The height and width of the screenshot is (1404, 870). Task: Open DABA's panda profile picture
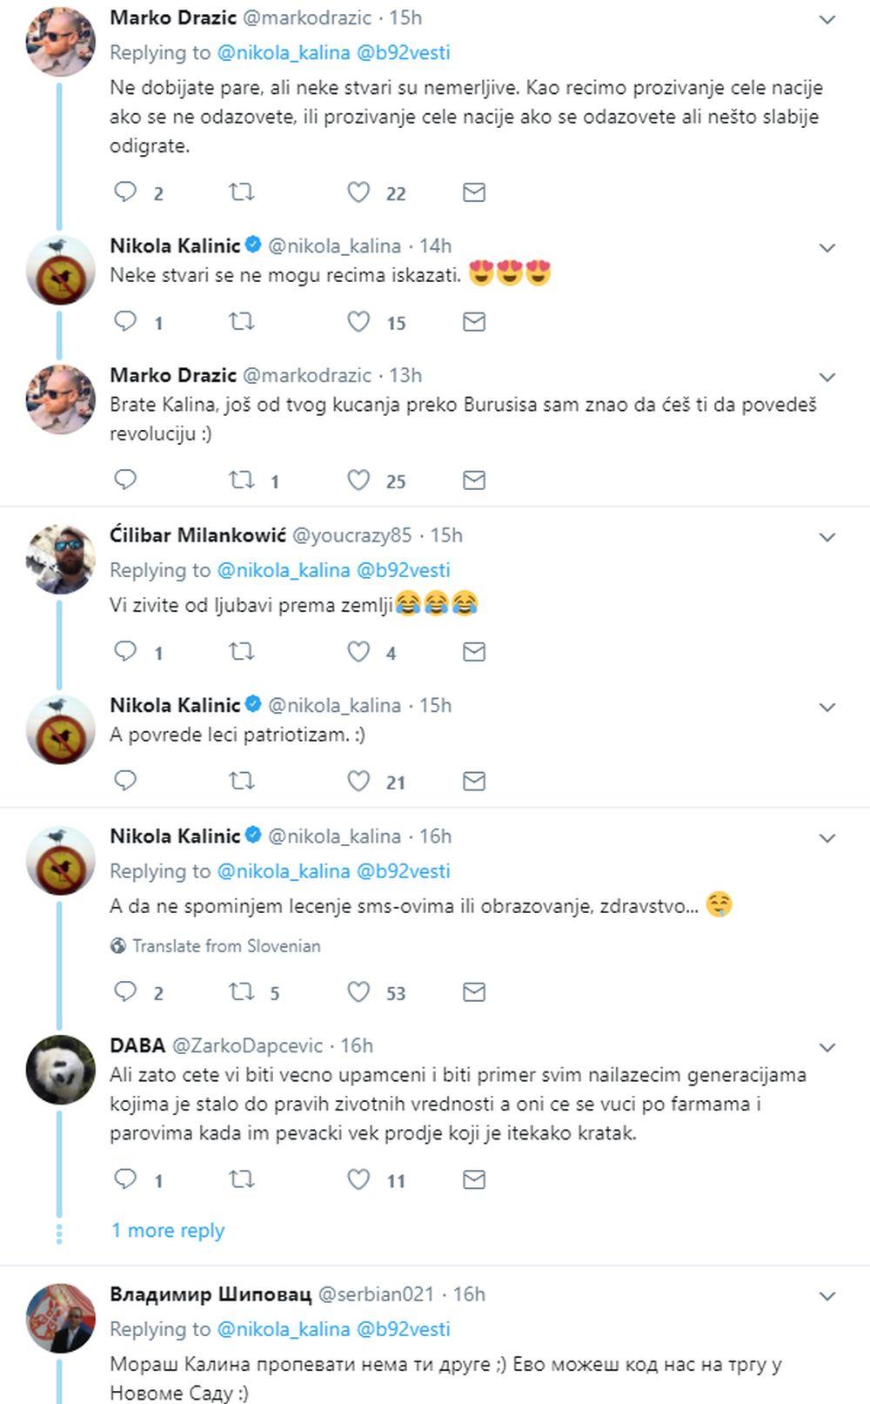point(60,1070)
